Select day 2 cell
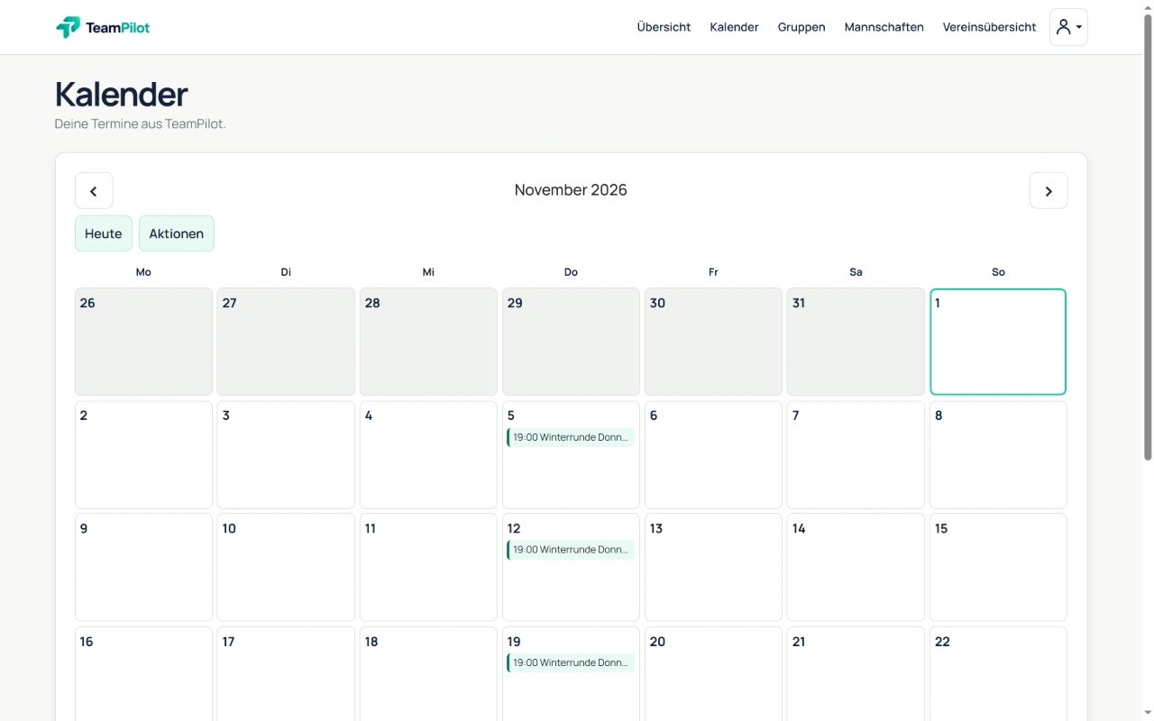 click(x=143, y=454)
